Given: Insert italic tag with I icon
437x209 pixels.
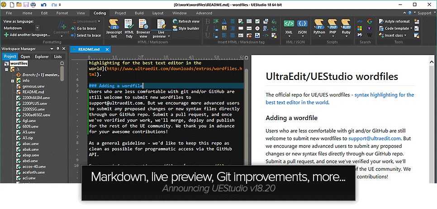Looking at the screenshot, I should click(x=208, y=28).
